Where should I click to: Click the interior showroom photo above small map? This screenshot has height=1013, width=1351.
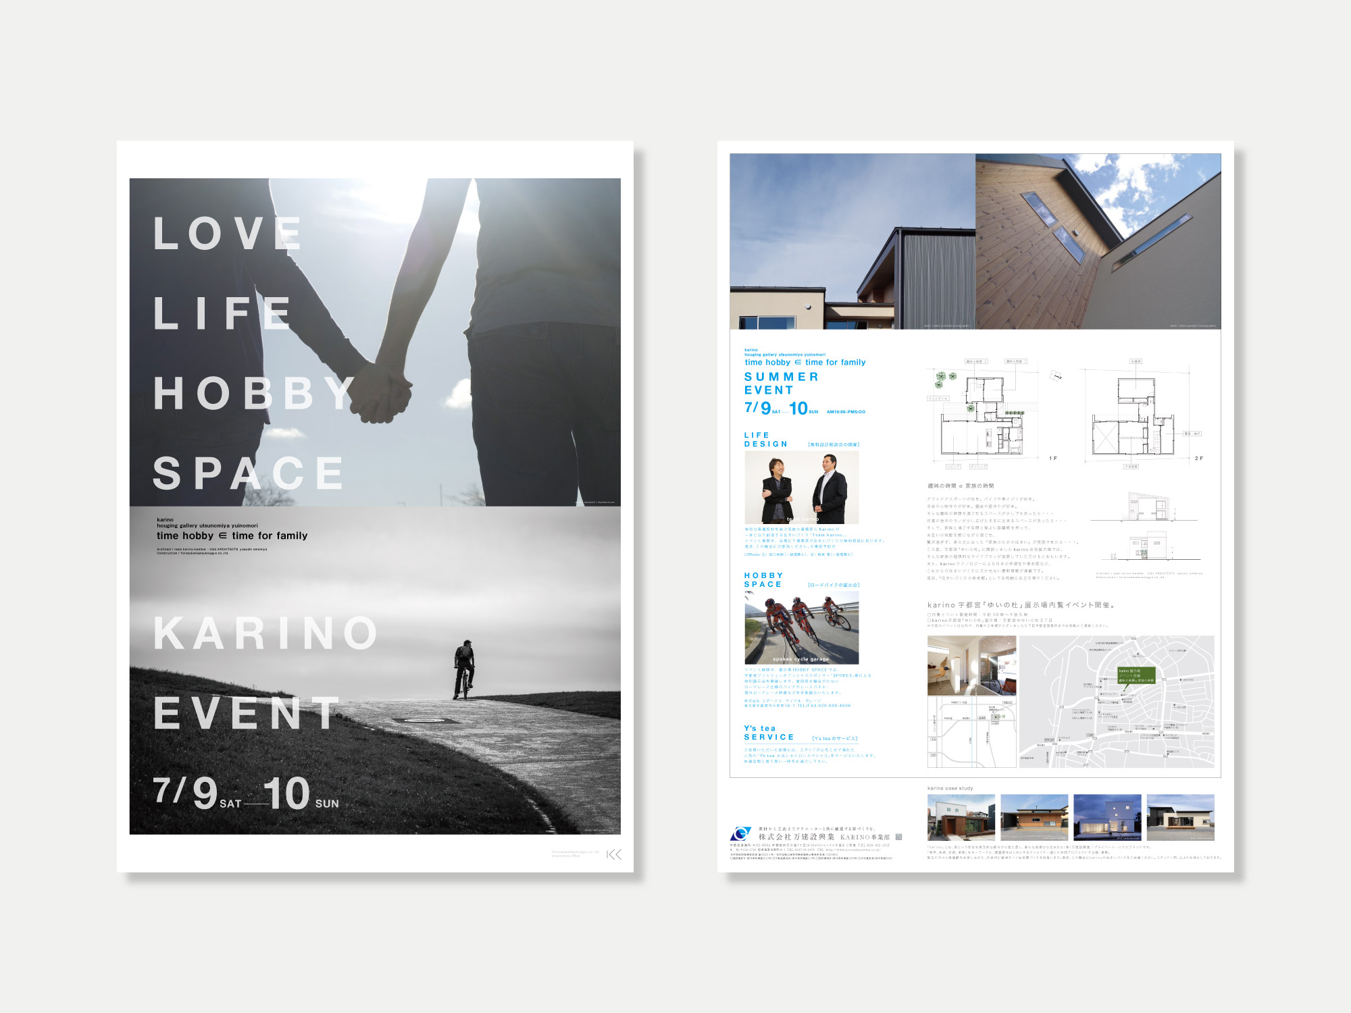tap(971, 665)
